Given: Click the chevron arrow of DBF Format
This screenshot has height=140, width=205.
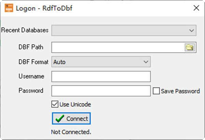Looking at the screenshot, I should pyautogui.click(x=146, y=62).
